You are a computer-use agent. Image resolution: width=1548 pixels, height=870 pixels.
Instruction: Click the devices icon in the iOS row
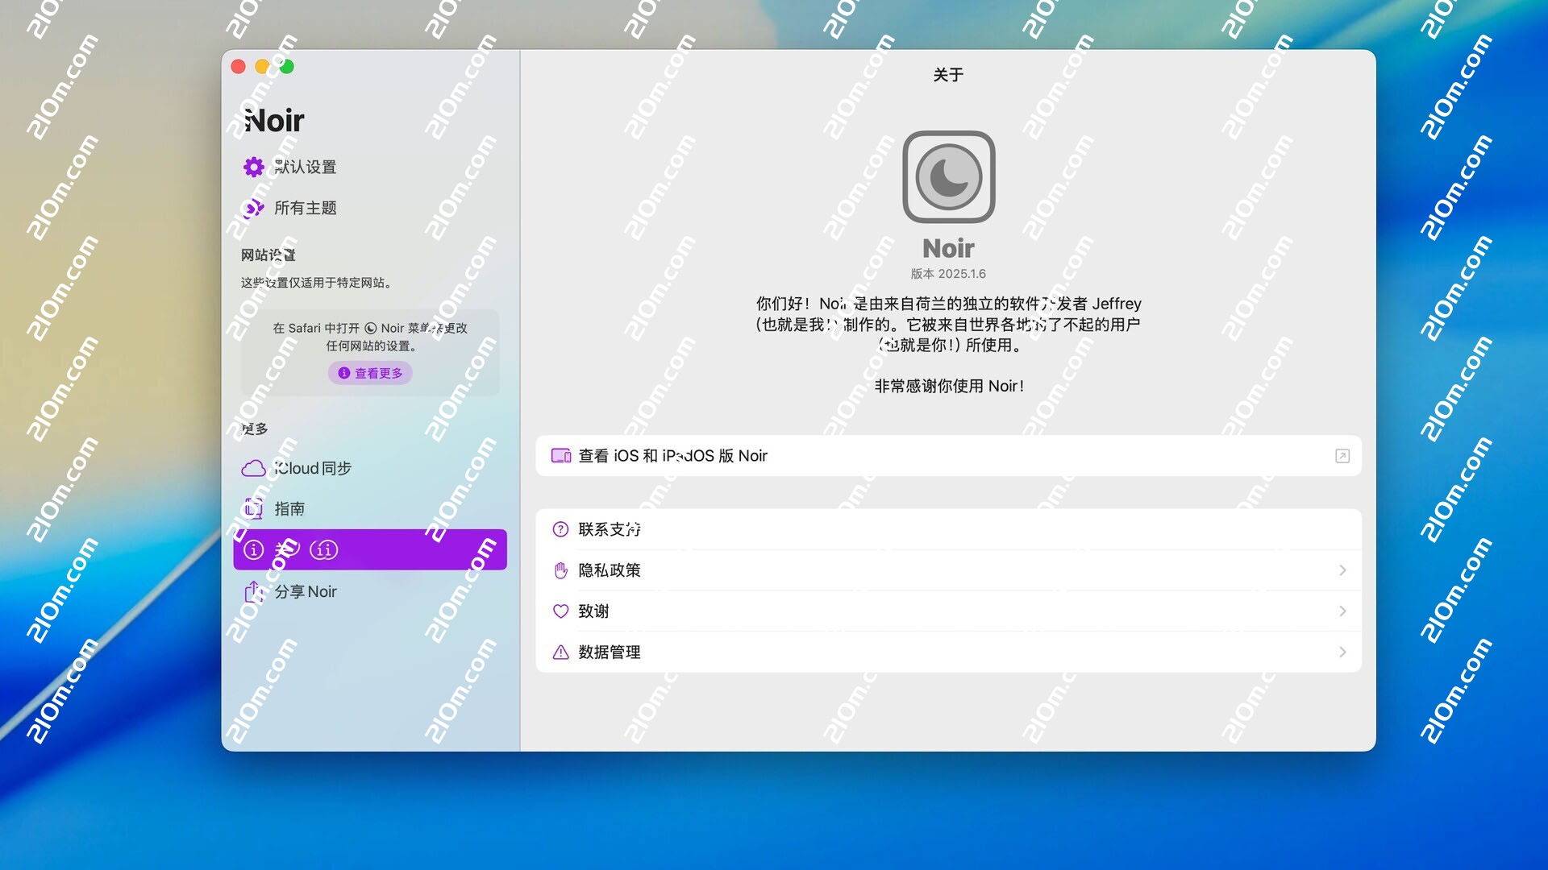click(x=561, y=456)
